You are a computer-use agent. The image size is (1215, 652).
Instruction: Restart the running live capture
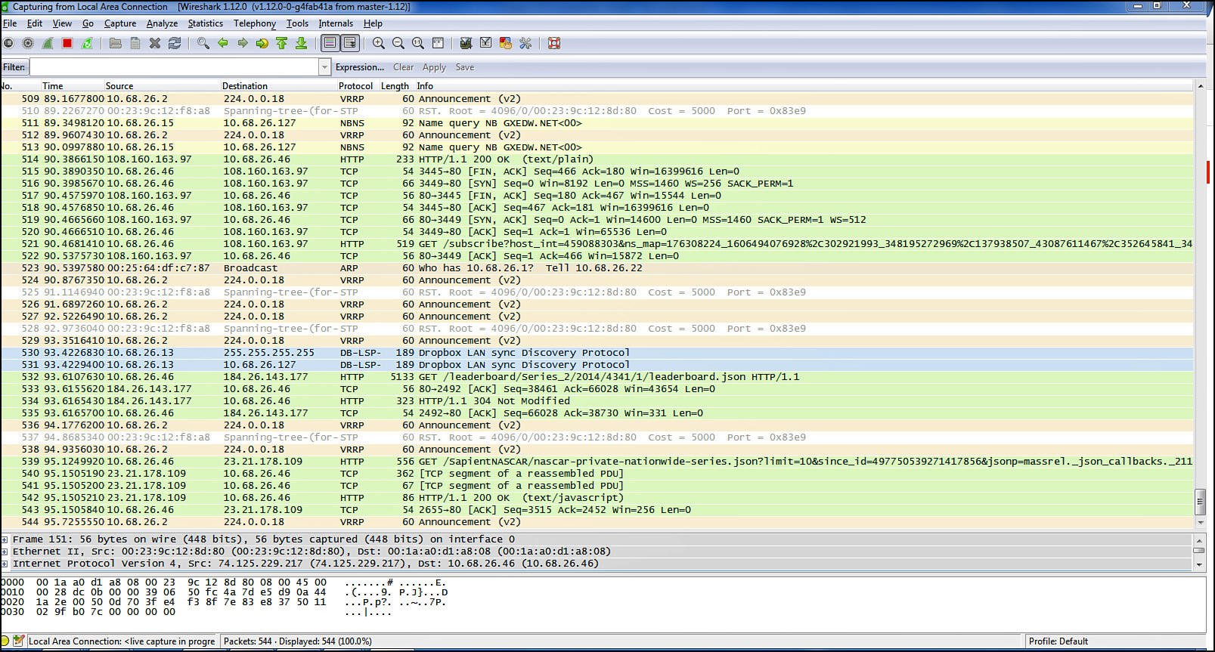tap(87, 43)
